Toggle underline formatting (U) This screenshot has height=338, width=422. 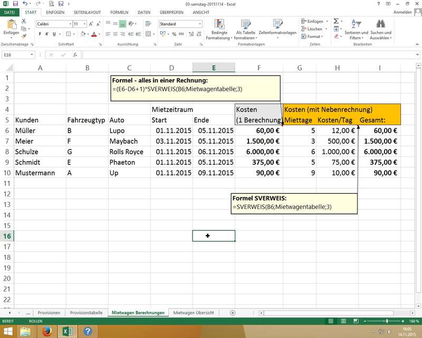pos(54,34)
